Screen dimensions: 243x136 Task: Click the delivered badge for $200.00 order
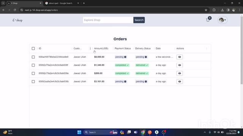coord(142,73)
